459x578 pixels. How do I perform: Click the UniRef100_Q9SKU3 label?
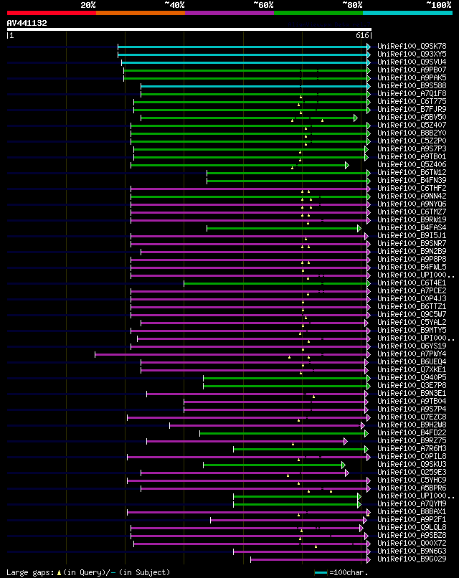[x=412, y=465]
